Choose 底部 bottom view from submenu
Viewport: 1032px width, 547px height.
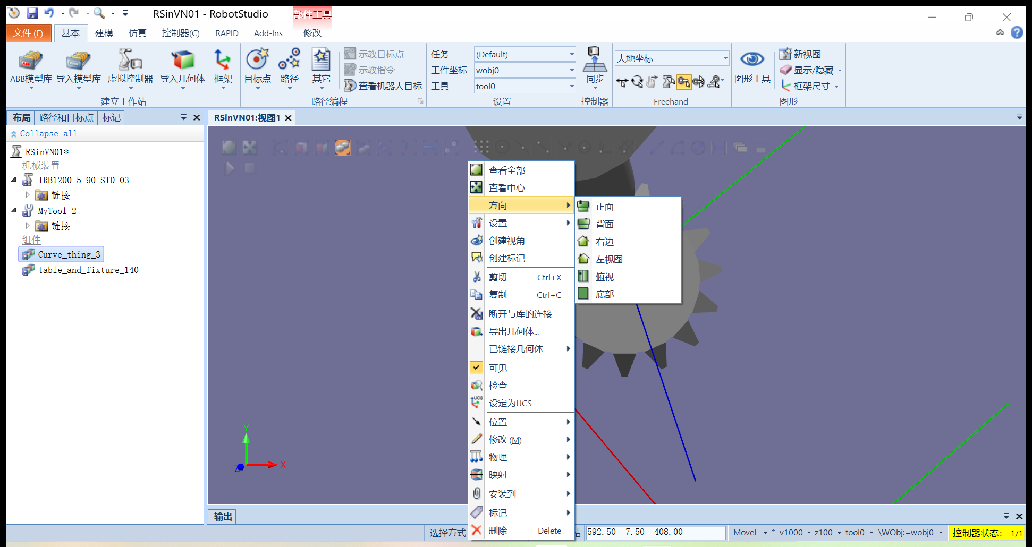(x=629, y=294)
